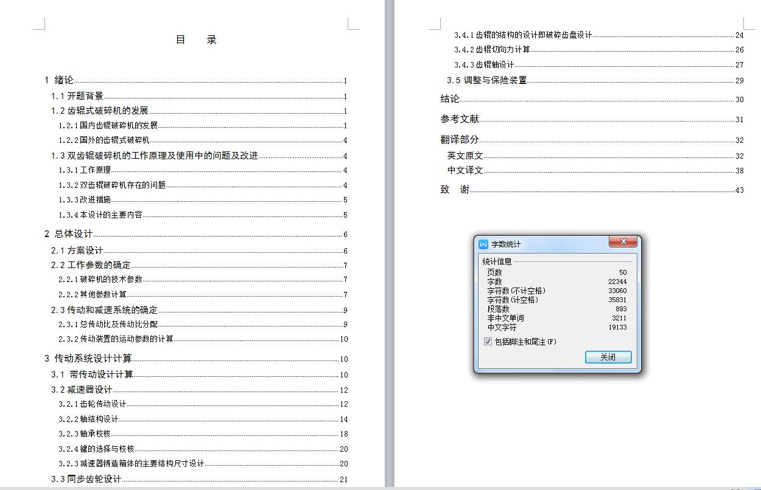Open the 结论 chapter entry
This screenshot has width=761, height=490.
point(449,98)
